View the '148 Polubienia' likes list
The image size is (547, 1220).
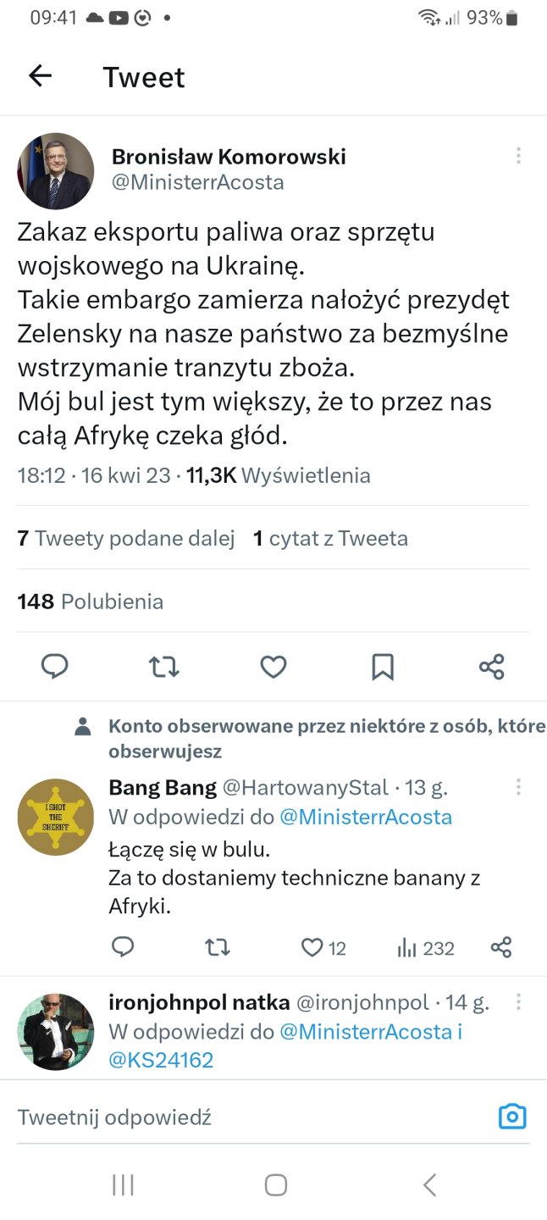click(x=91, y=602)
